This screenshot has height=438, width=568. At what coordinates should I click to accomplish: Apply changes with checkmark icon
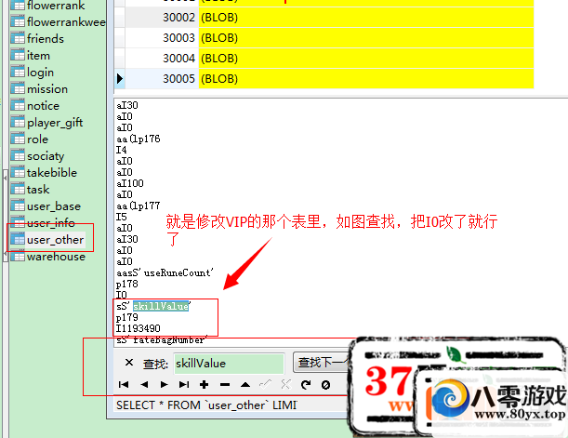tap(266, 384)
